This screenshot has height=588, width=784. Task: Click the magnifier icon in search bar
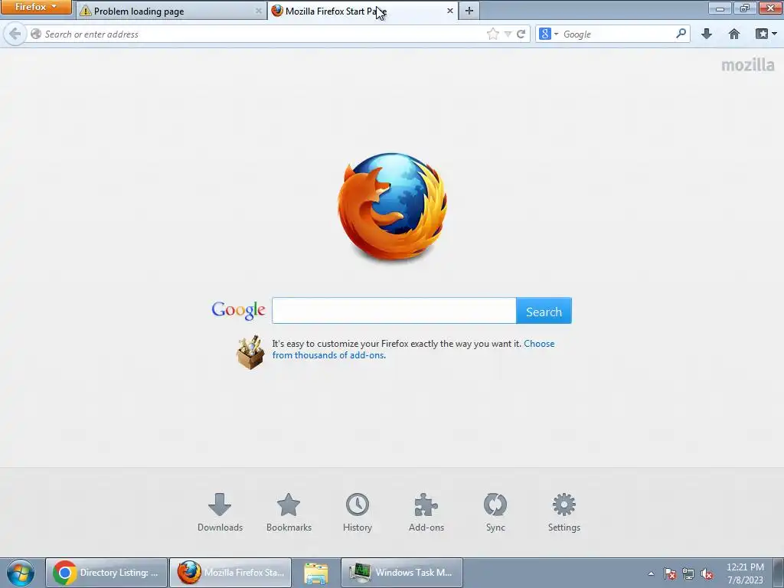tap(681, 34)
